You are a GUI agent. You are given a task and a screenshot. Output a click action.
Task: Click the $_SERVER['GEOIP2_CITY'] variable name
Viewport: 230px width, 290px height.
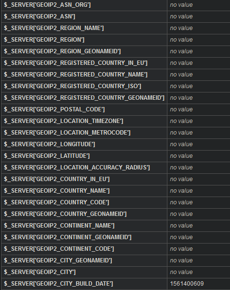40,272
